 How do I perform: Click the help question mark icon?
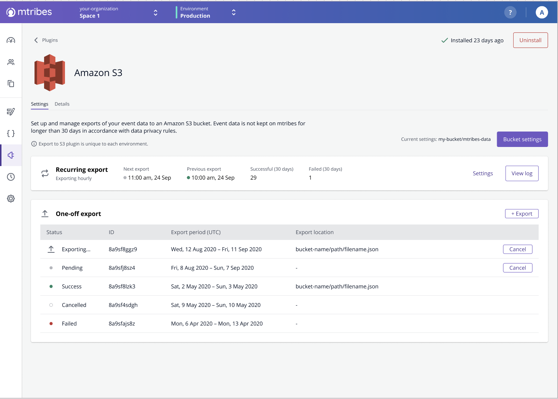click(510, 12)
